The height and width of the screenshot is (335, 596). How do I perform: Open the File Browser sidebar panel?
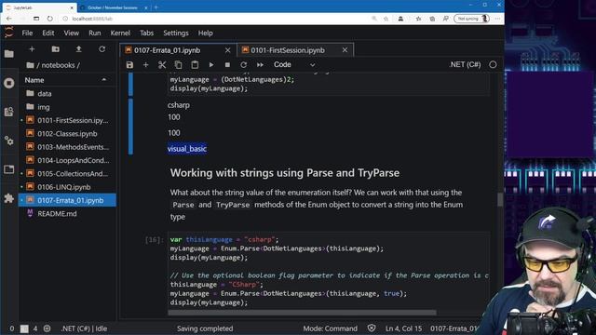coord(8,54)
